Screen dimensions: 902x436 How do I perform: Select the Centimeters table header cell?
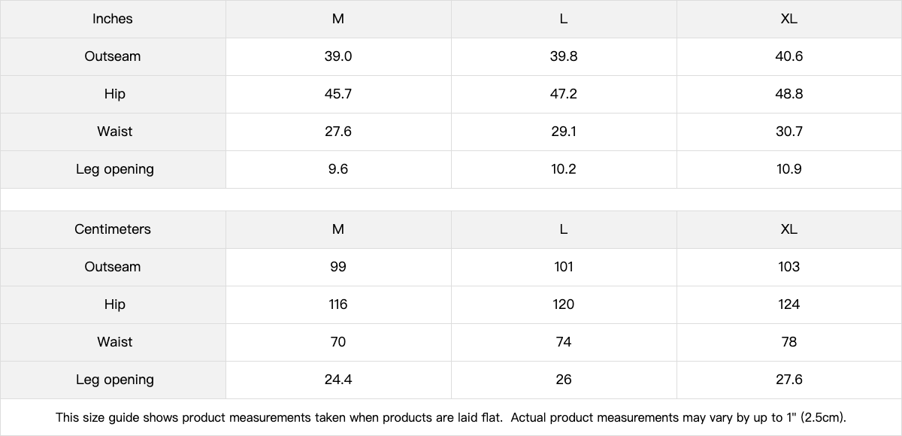tap(113, 229)
